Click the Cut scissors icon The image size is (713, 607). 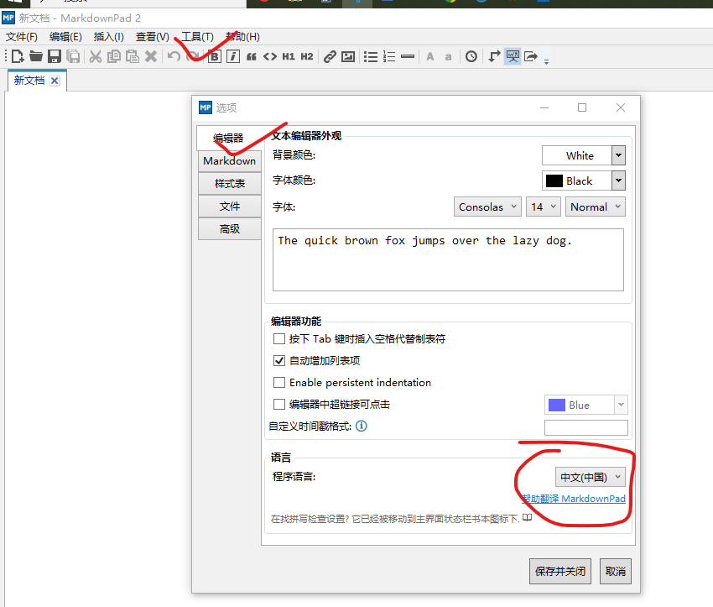click(95, 56)
